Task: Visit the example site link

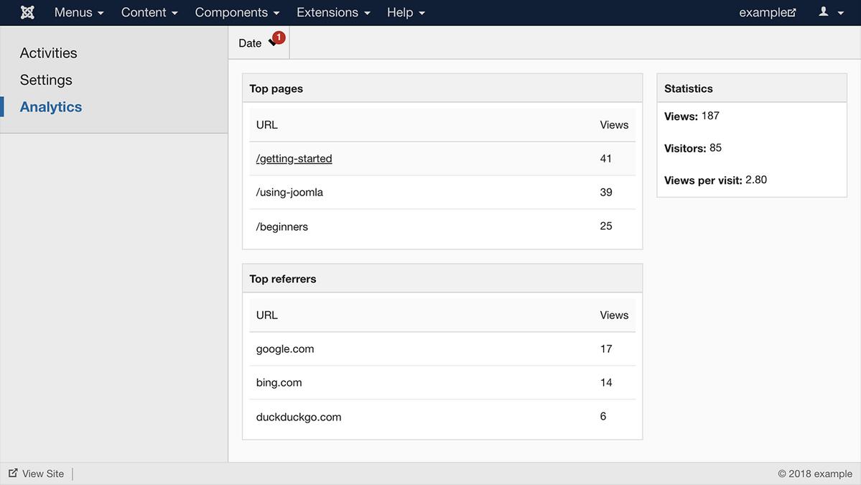Action: (x=763, y=11)
